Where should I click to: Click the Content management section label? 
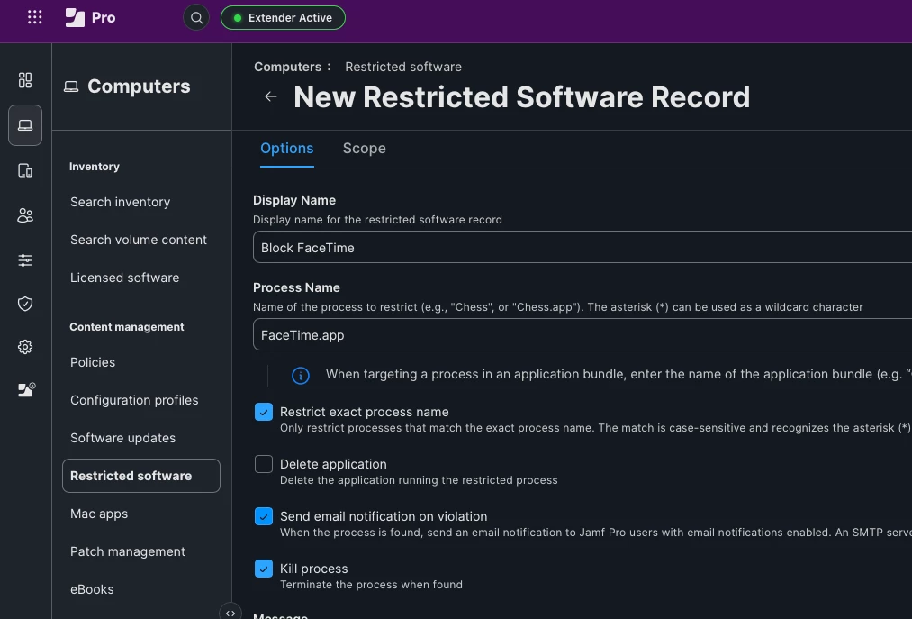(127, 327)
